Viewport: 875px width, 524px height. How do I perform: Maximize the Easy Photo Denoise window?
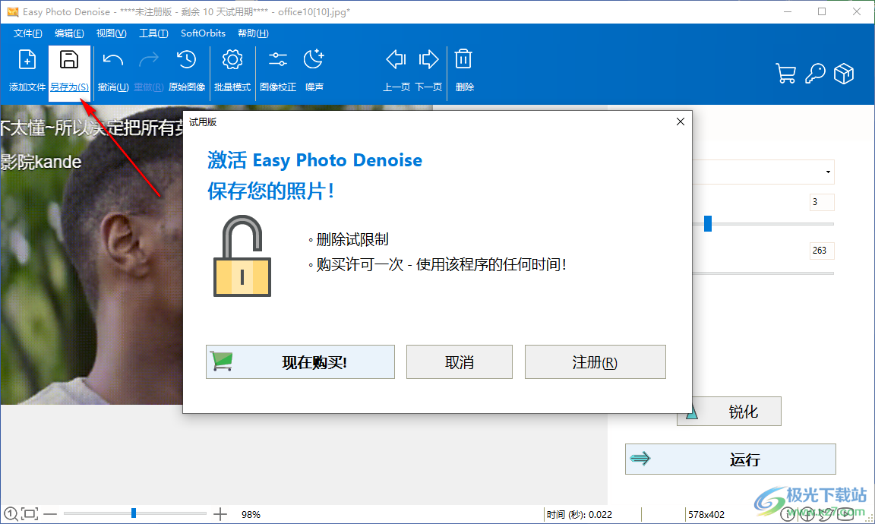(x=821, y=11)
